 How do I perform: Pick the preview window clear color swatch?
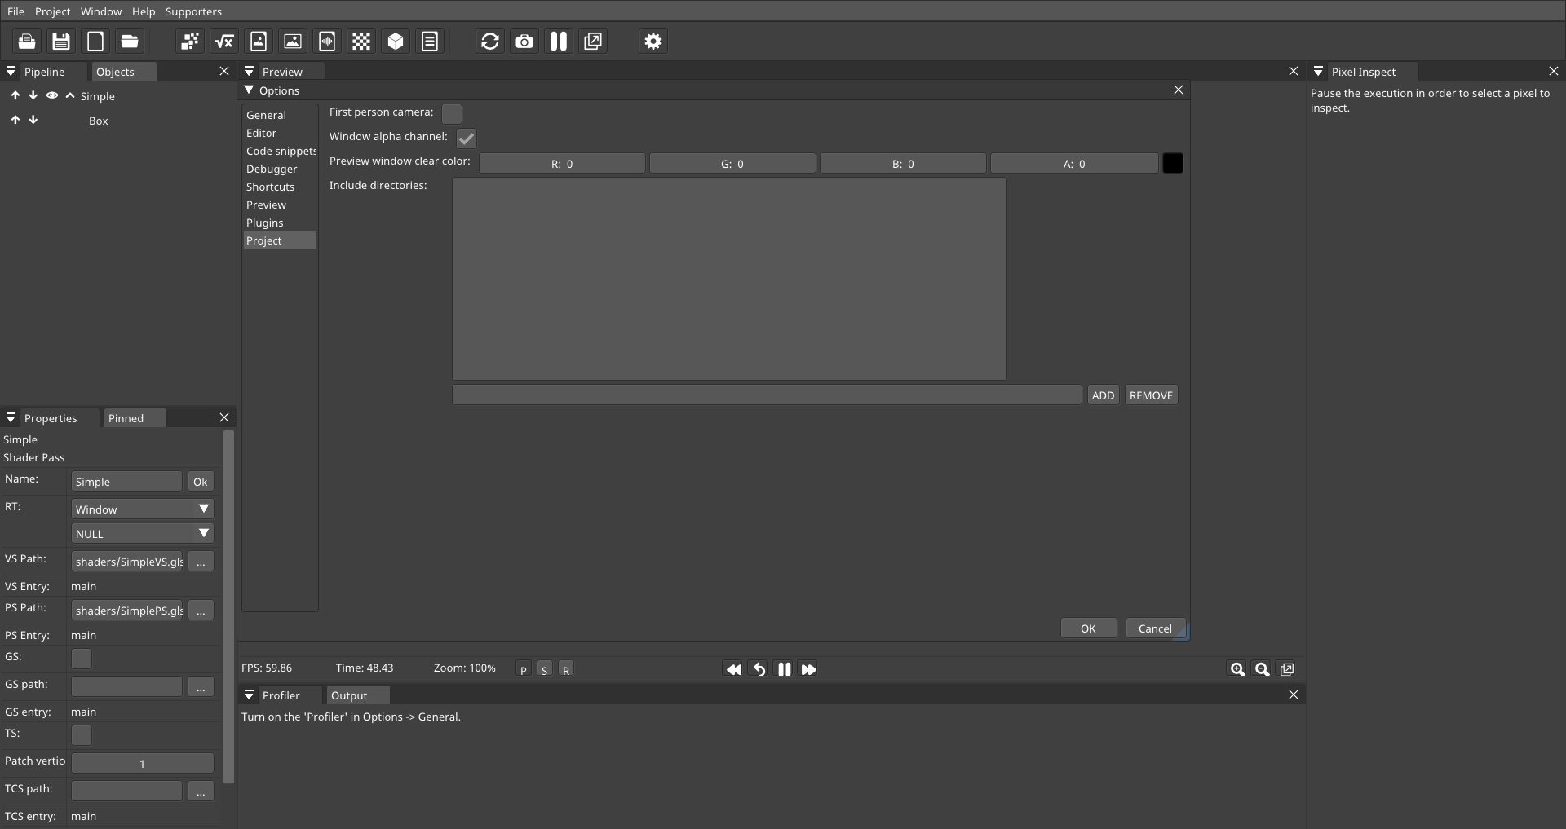pyautogui.click(x=1172, y=163)
